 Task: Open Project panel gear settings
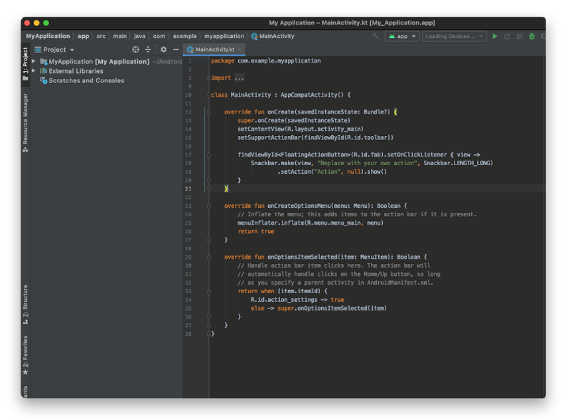pos(163,50)
